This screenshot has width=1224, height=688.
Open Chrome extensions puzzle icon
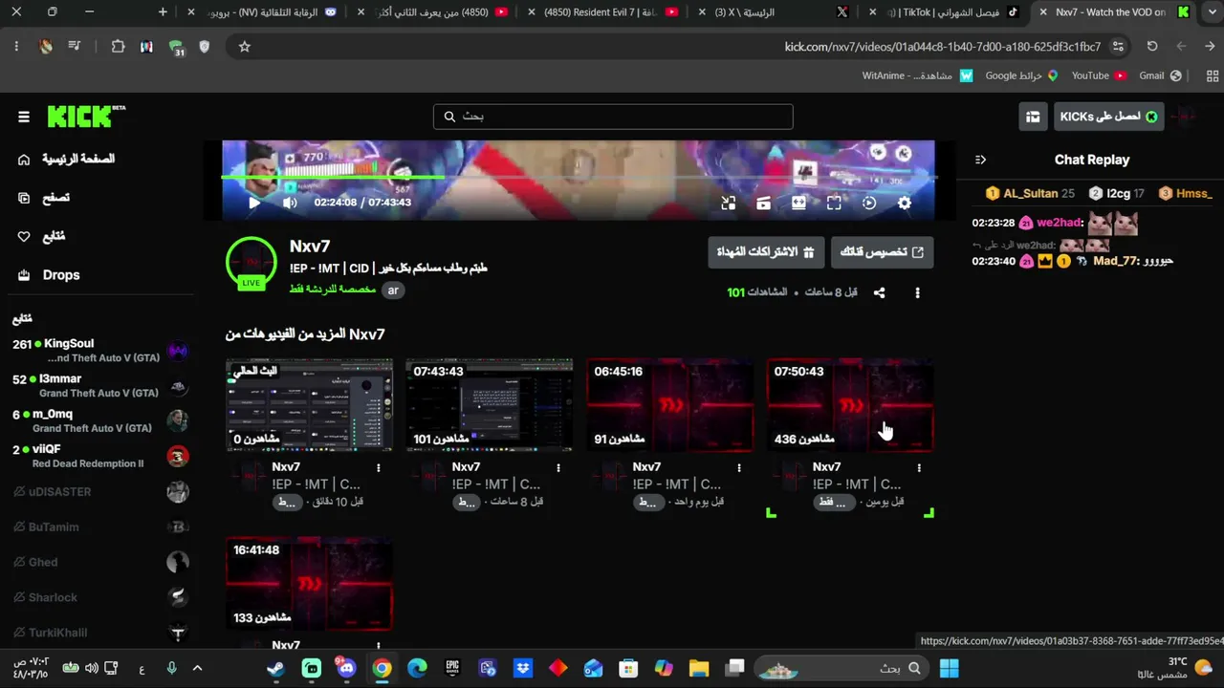[118, 47]
